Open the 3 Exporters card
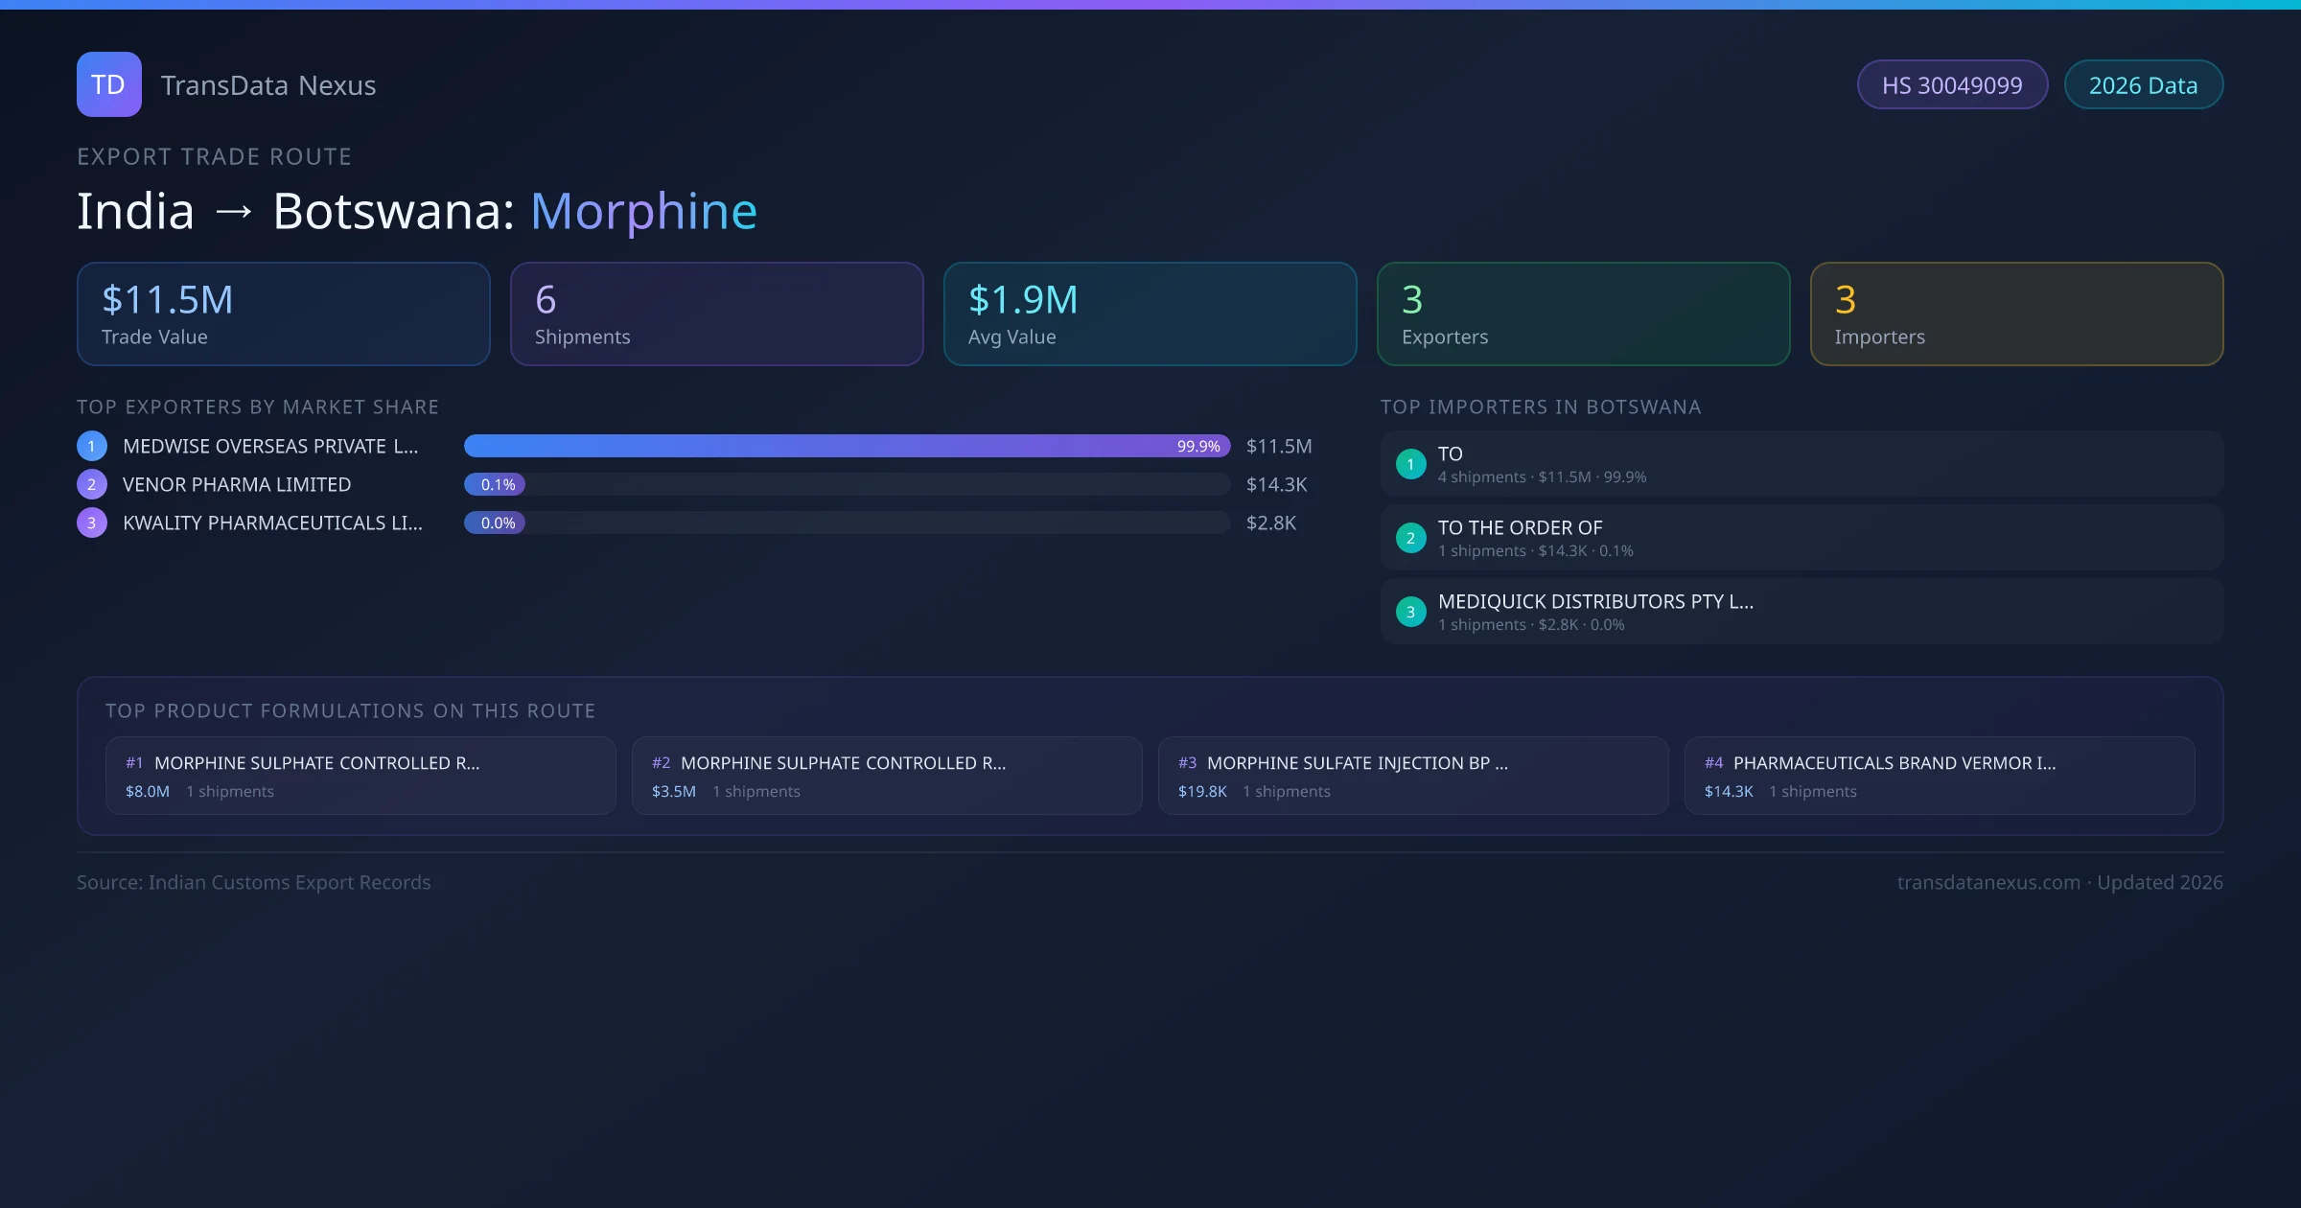The width and height of the screenshot is (2301, 1208). tap(1583, 314)
